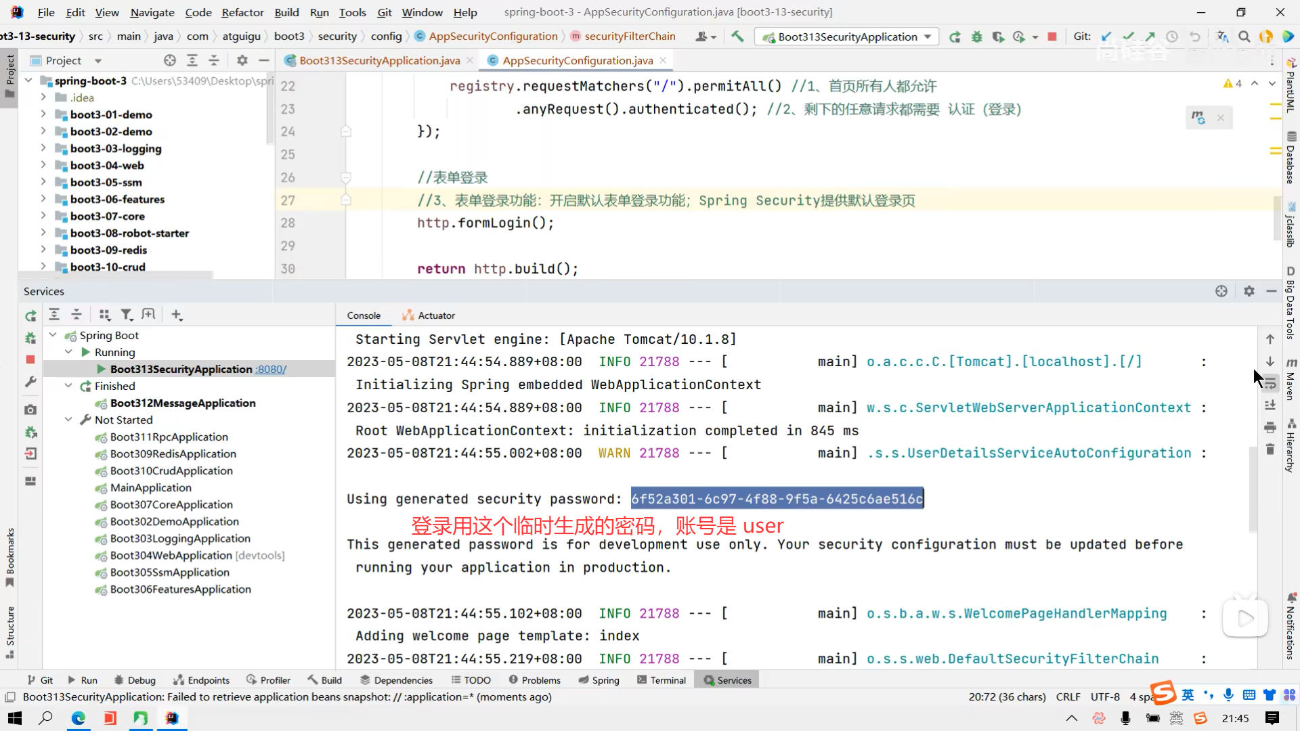The width and height of the screenshot is (1300, 731).
Task: Toggle the Bookmarks tool window
Action: 9,555
